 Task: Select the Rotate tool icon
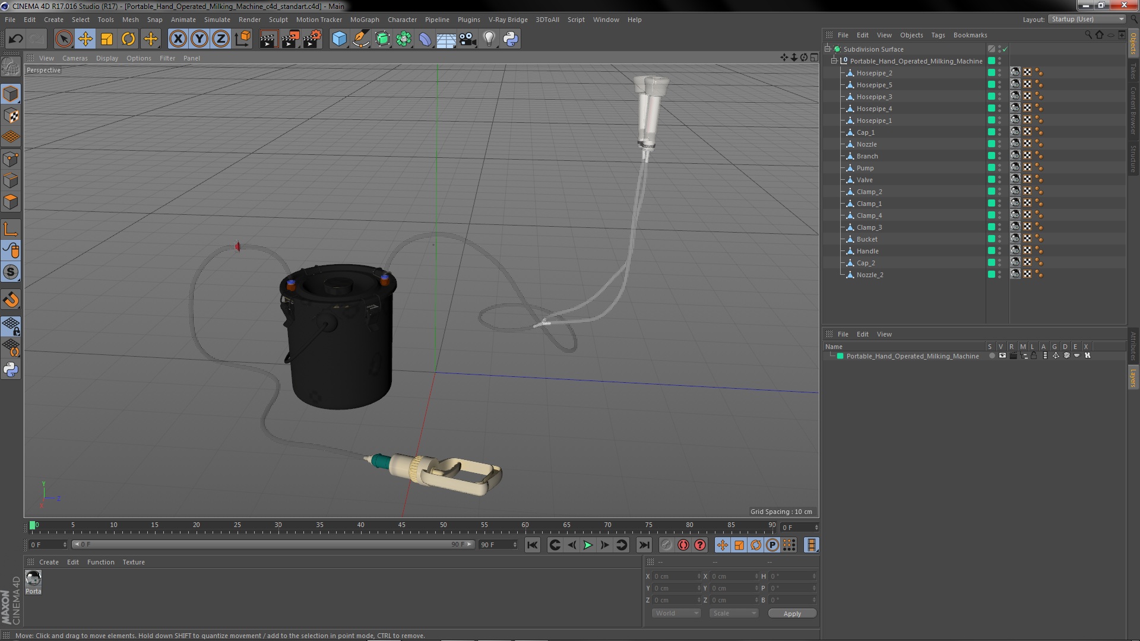click(128, 39)
